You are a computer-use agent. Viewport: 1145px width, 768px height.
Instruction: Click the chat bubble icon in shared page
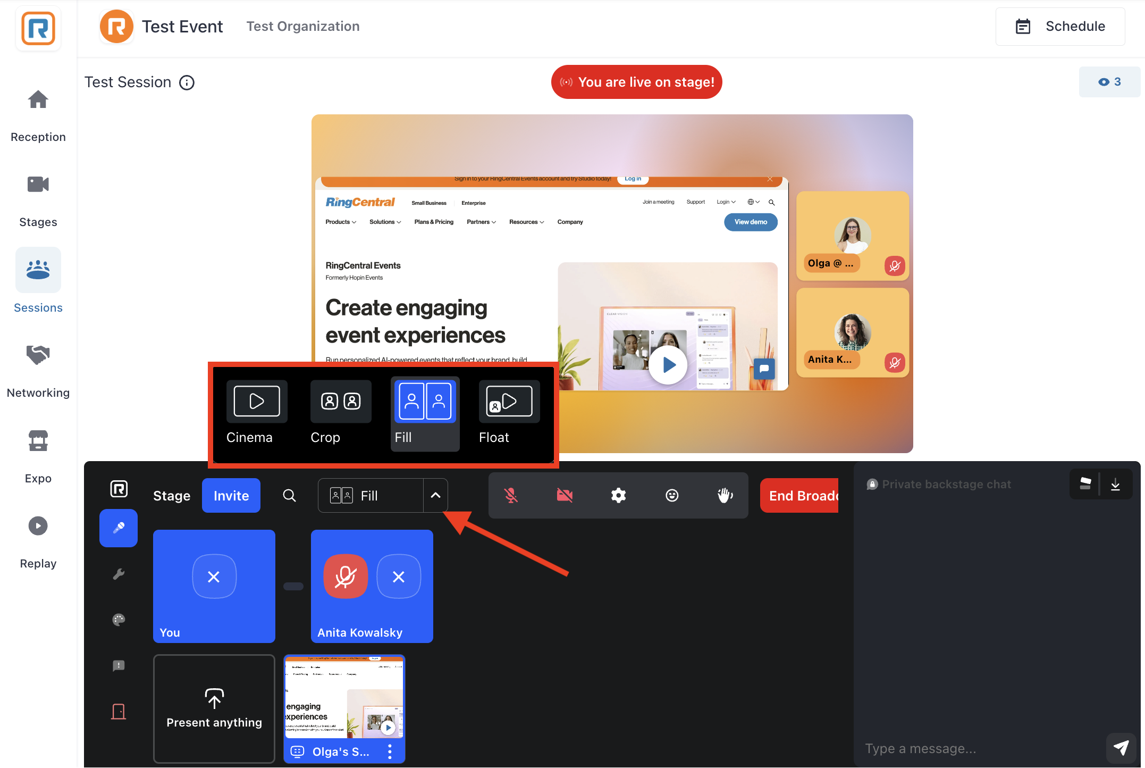tap(764, 368)
